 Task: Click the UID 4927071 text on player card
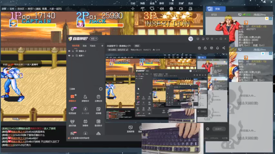click(247, 29)
